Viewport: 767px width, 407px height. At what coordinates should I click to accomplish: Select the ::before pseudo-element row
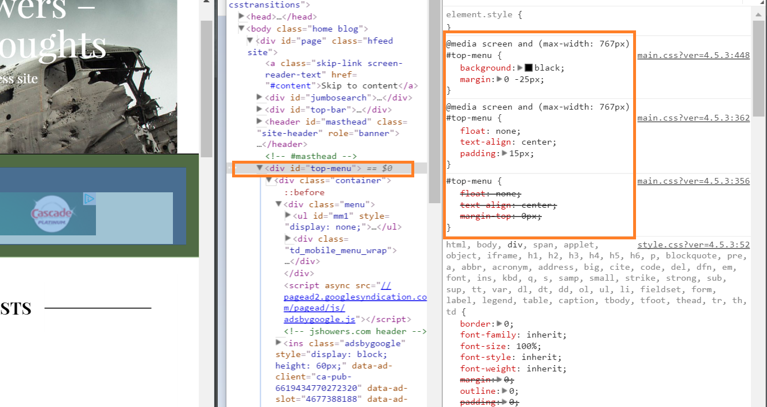point(304,192)
